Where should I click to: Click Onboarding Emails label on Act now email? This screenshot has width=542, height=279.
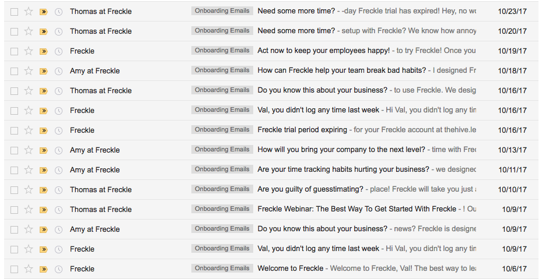pyautogui.click(x=222, y=51)
